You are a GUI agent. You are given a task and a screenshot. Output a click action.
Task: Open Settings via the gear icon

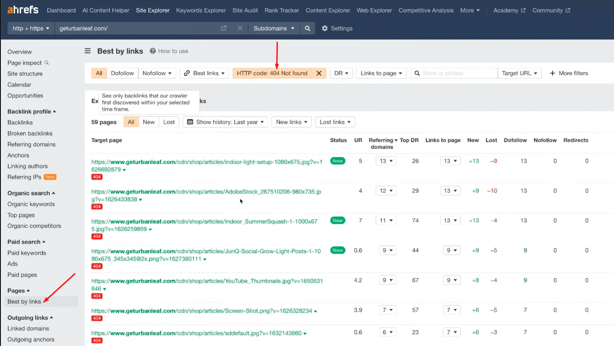click(325, 28)
